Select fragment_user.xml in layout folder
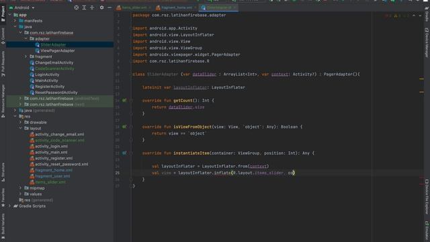The height and width of the screenshot is (242, 430). pyautogui.click(x=52, y=176)
